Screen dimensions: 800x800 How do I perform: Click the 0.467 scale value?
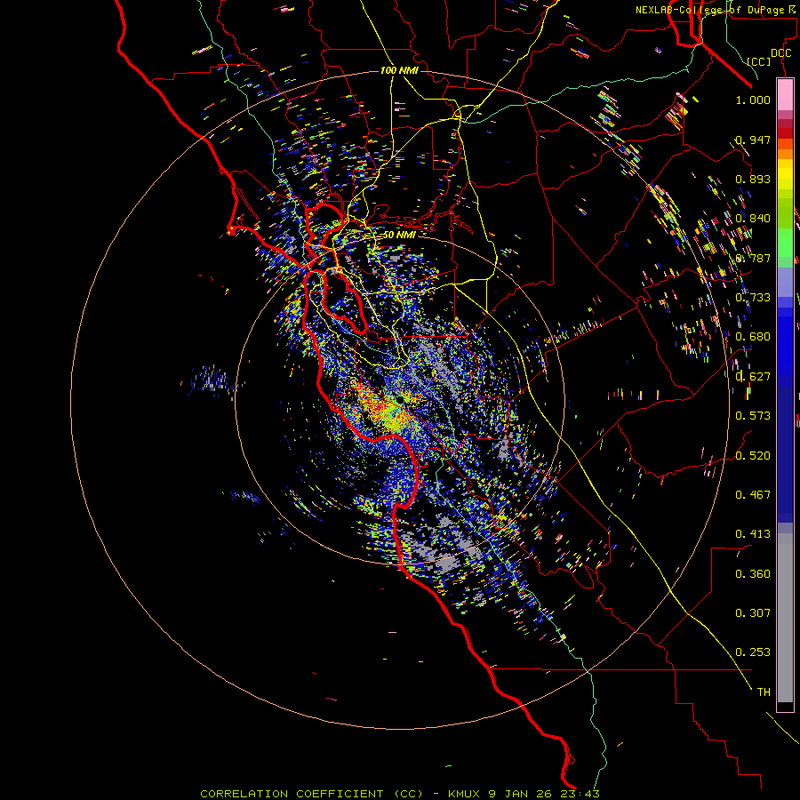(753, 495)
